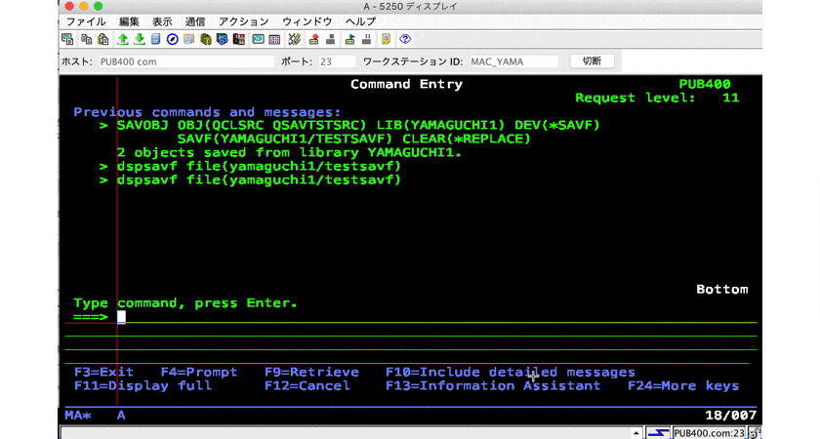Click the PUB400 system name text
Viewport: 820px width, 439px height.
(x=705, y=84)
